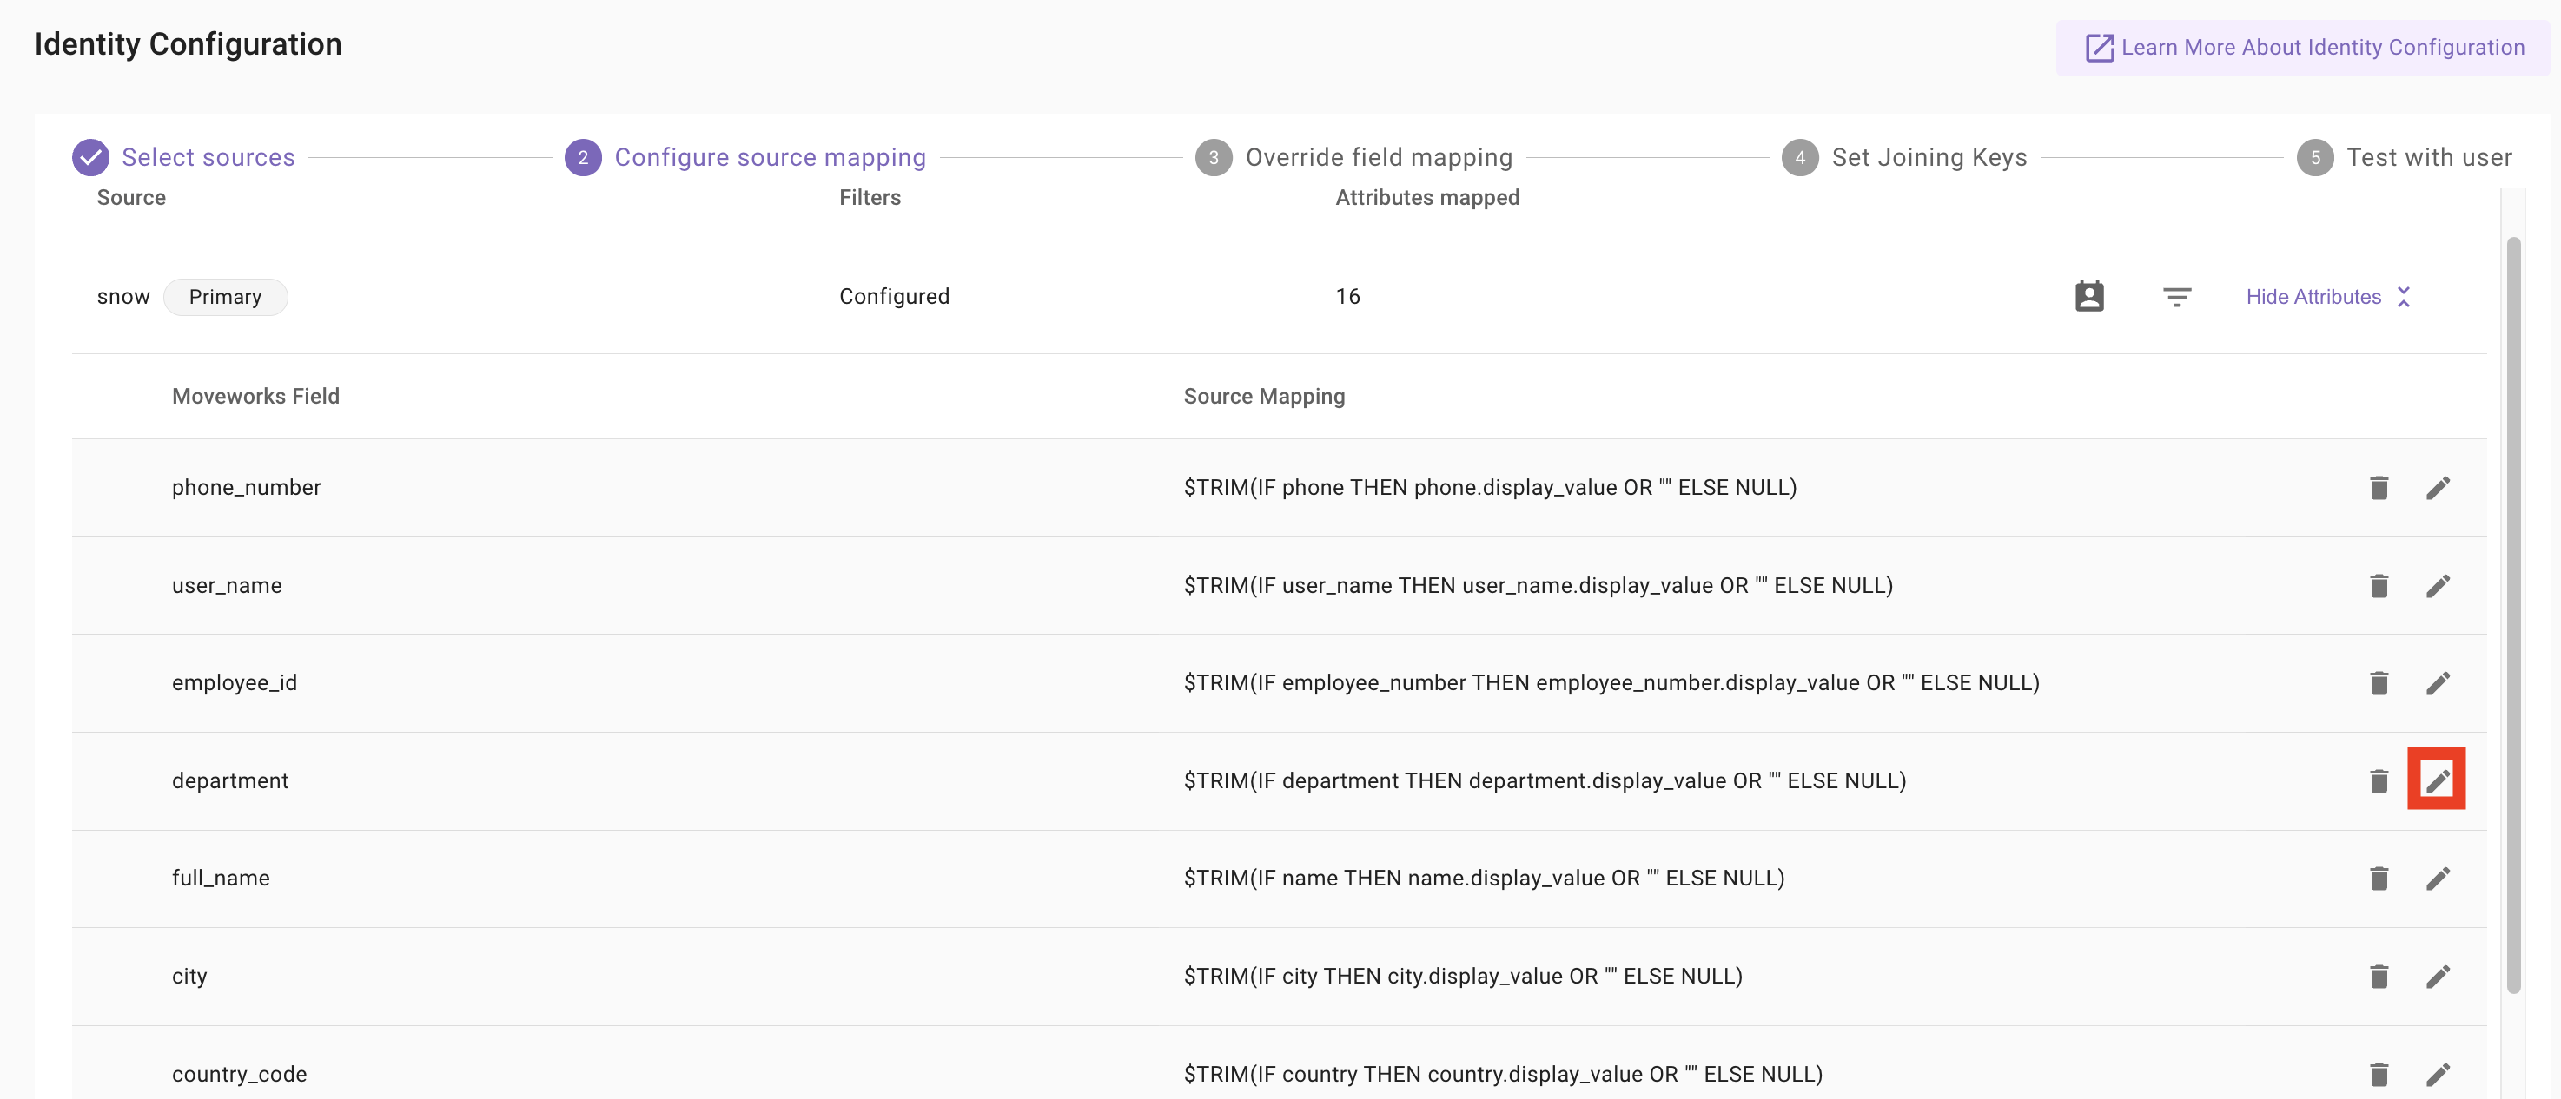Delete the country_code mapping
The height and width of the screenshot is (1099, 2561).
point(2379,1074)
